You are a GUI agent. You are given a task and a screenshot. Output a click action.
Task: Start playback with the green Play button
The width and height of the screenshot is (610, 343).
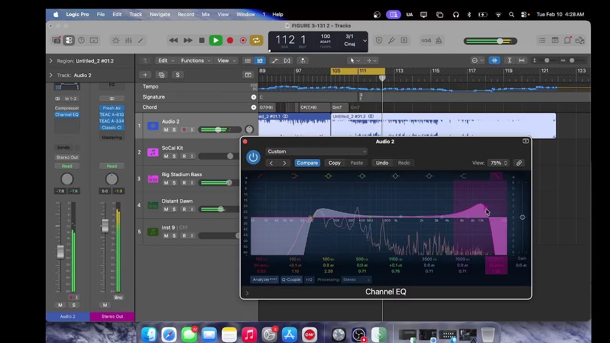[216, 40]
